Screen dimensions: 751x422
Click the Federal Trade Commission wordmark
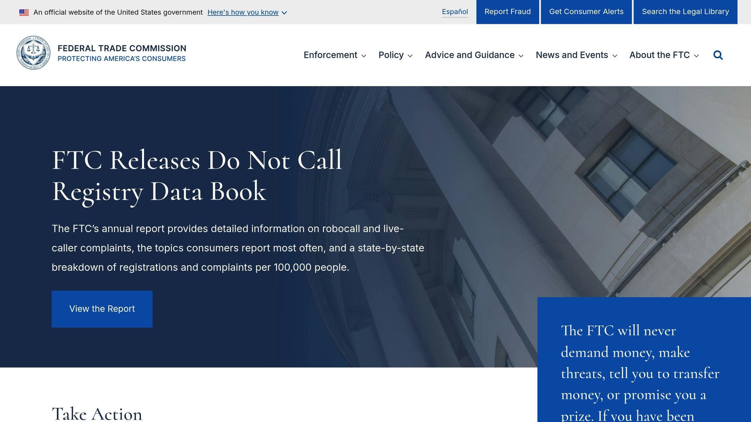[122, 48]
